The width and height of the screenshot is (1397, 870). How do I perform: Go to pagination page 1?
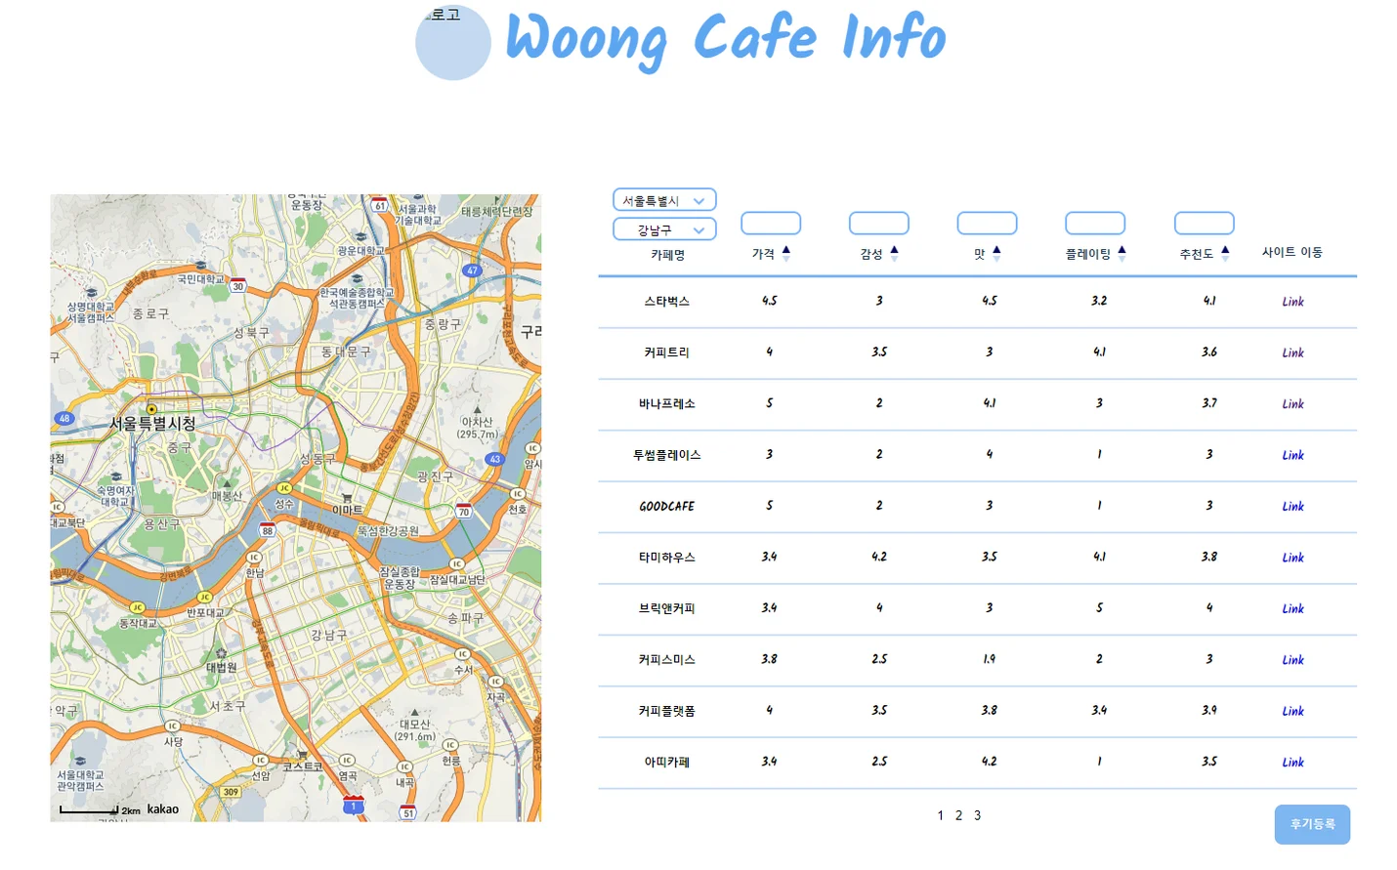pos(941,815)
